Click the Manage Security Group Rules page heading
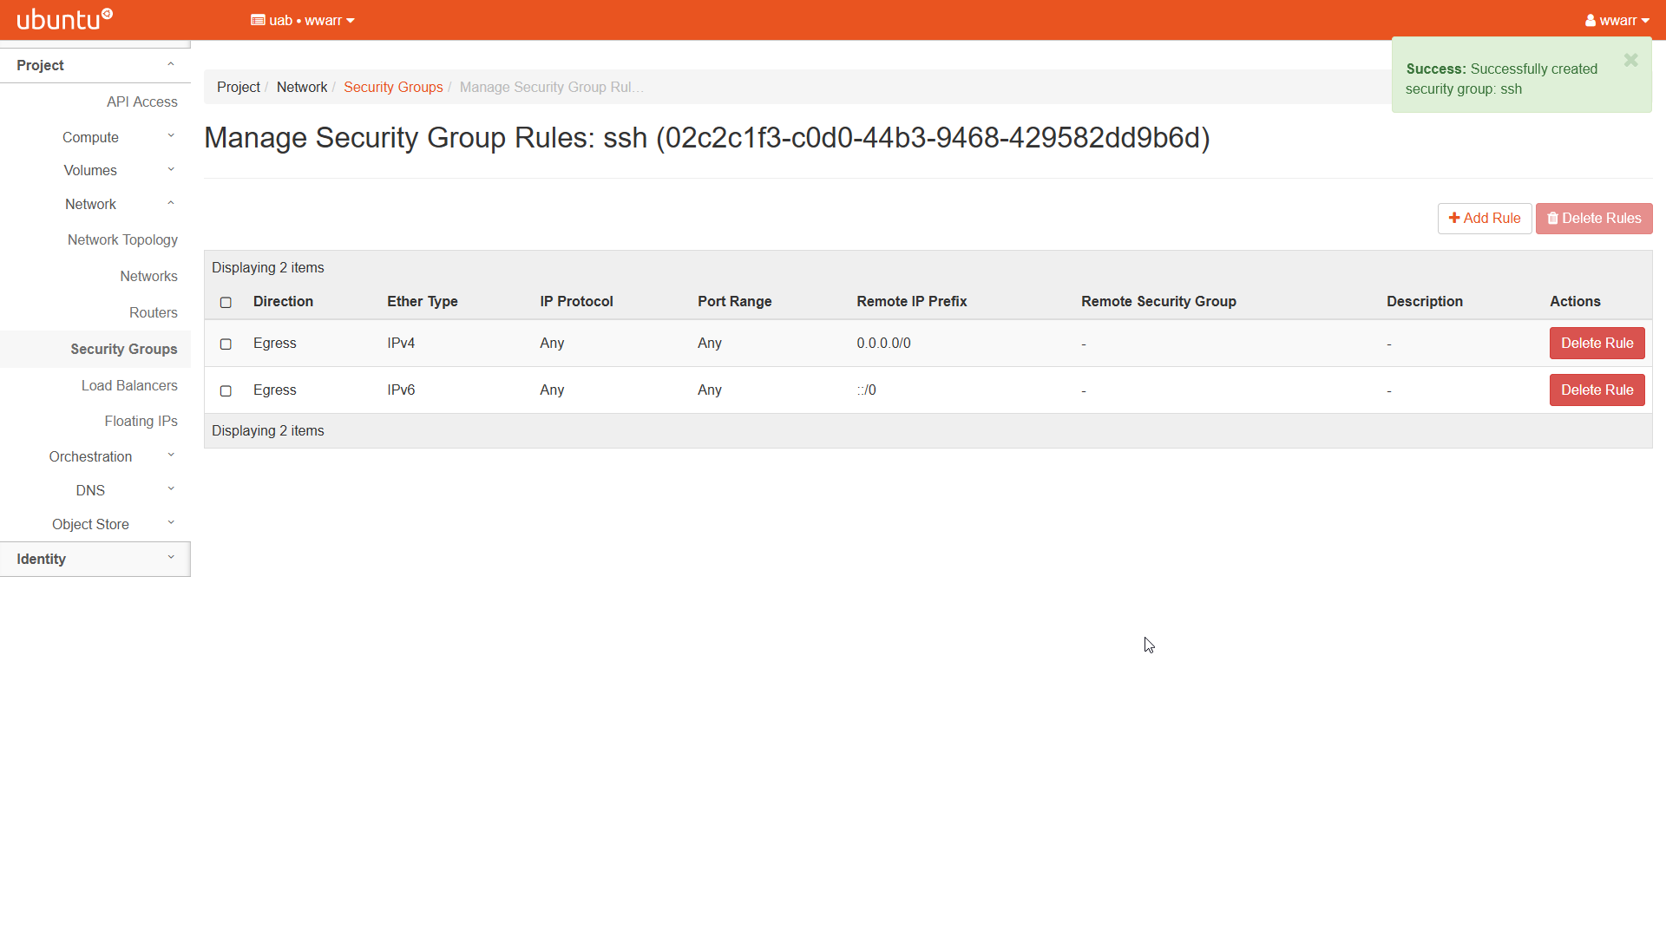This screenshot has width=1666, height=937. (x=706, y=138)
